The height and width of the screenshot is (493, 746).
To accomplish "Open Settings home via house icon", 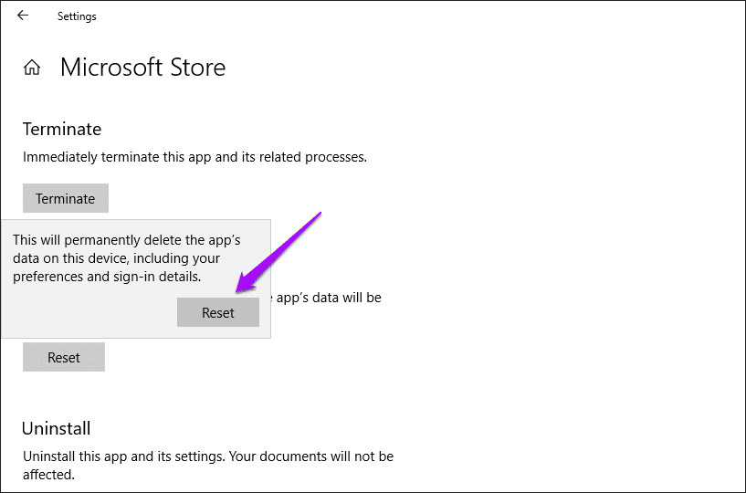I will 32,67.
